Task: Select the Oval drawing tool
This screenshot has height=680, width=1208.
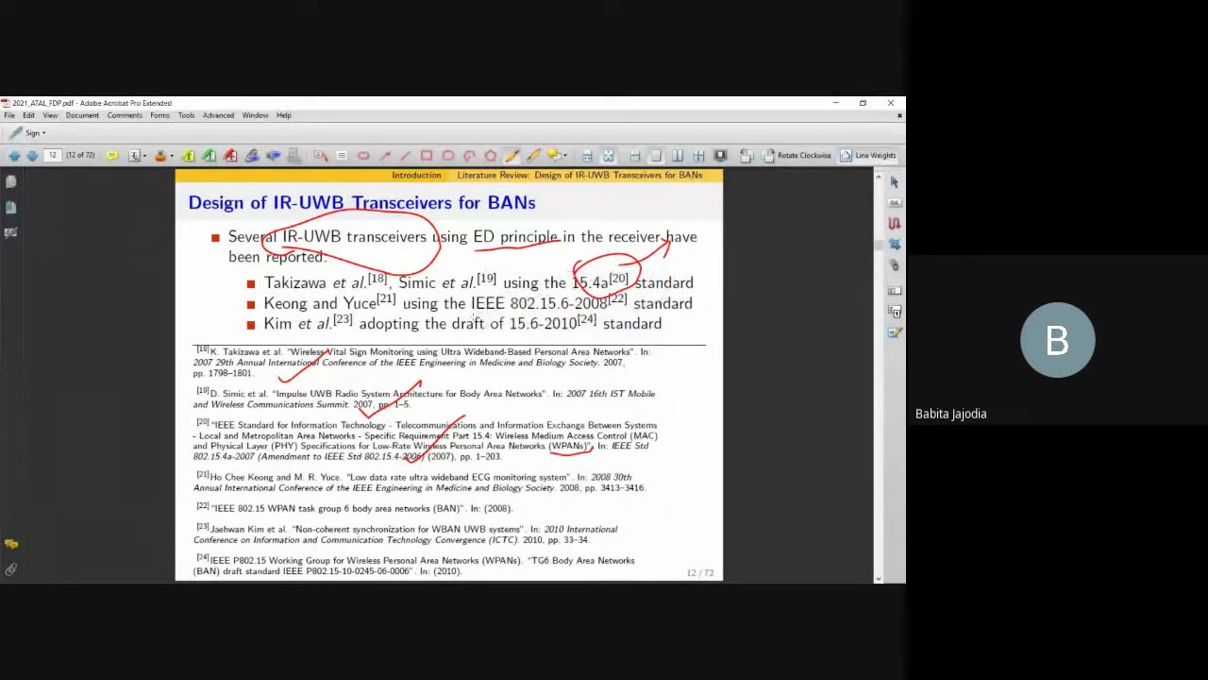Action: click(x=447, y=156)
